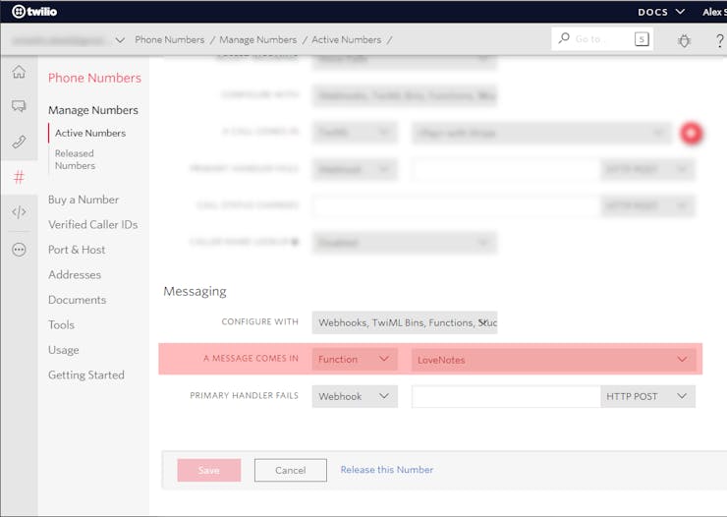
Task: Click the search magnifier icon
Action: [564, 38]
